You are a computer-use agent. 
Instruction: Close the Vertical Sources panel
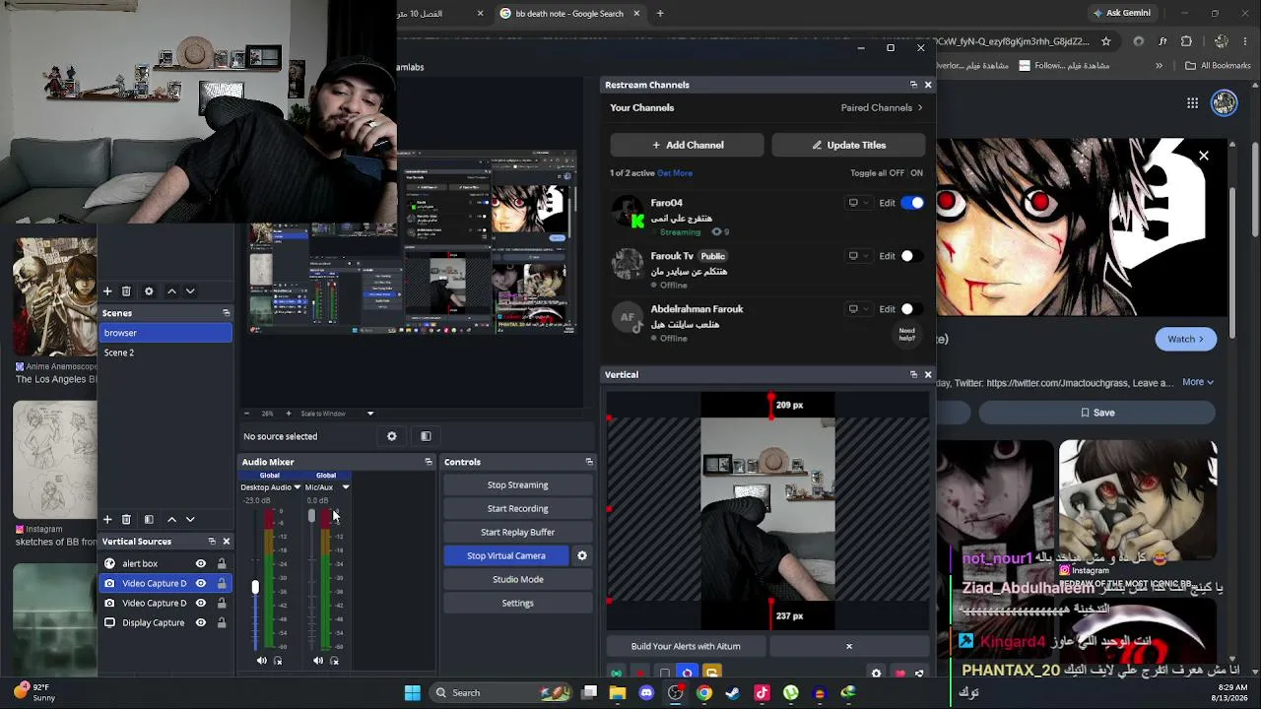(x=226, y=542)
